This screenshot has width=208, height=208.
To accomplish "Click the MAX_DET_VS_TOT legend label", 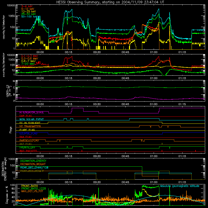I will [32, 191].
